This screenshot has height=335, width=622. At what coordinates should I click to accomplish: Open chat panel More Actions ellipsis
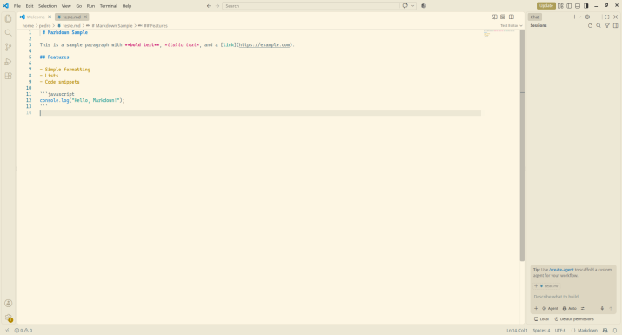(596, 17)
